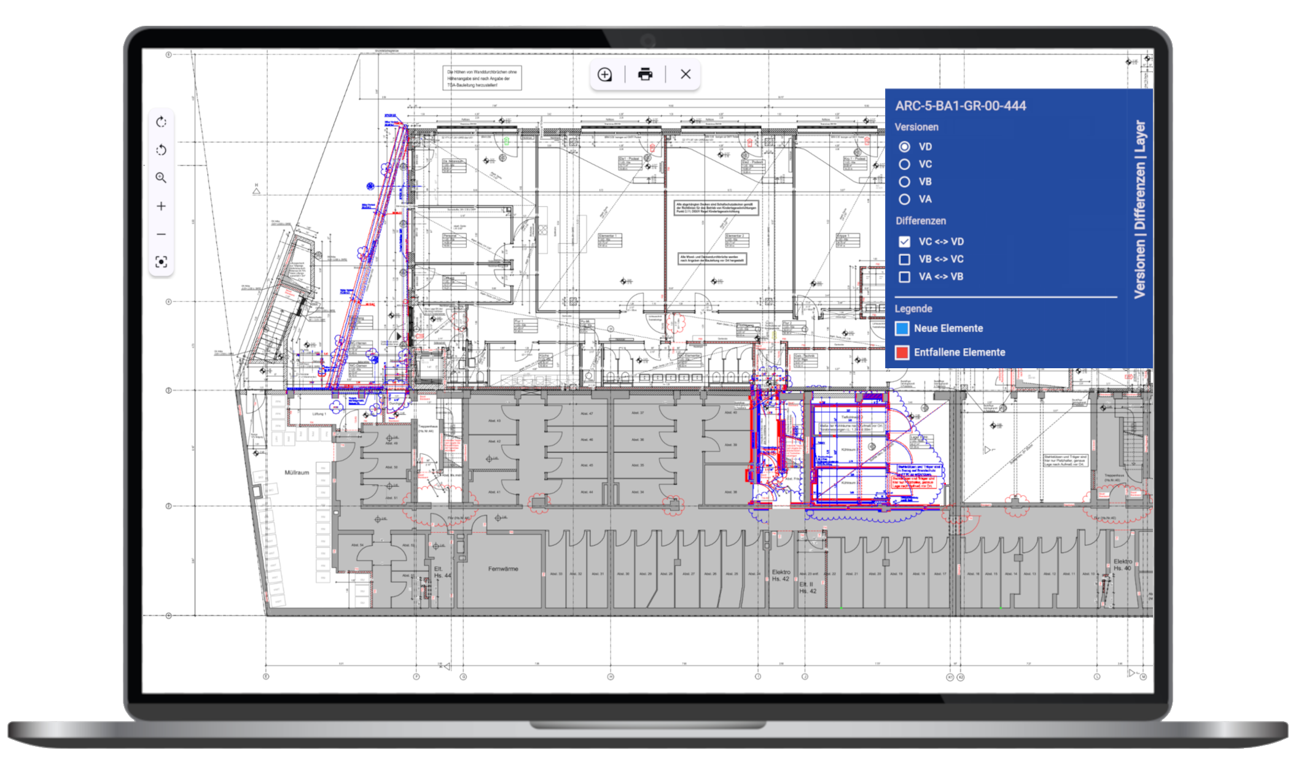Click the rotate clockwise icon
Viewport: 1293px width, 761px height.
(161, 122)
